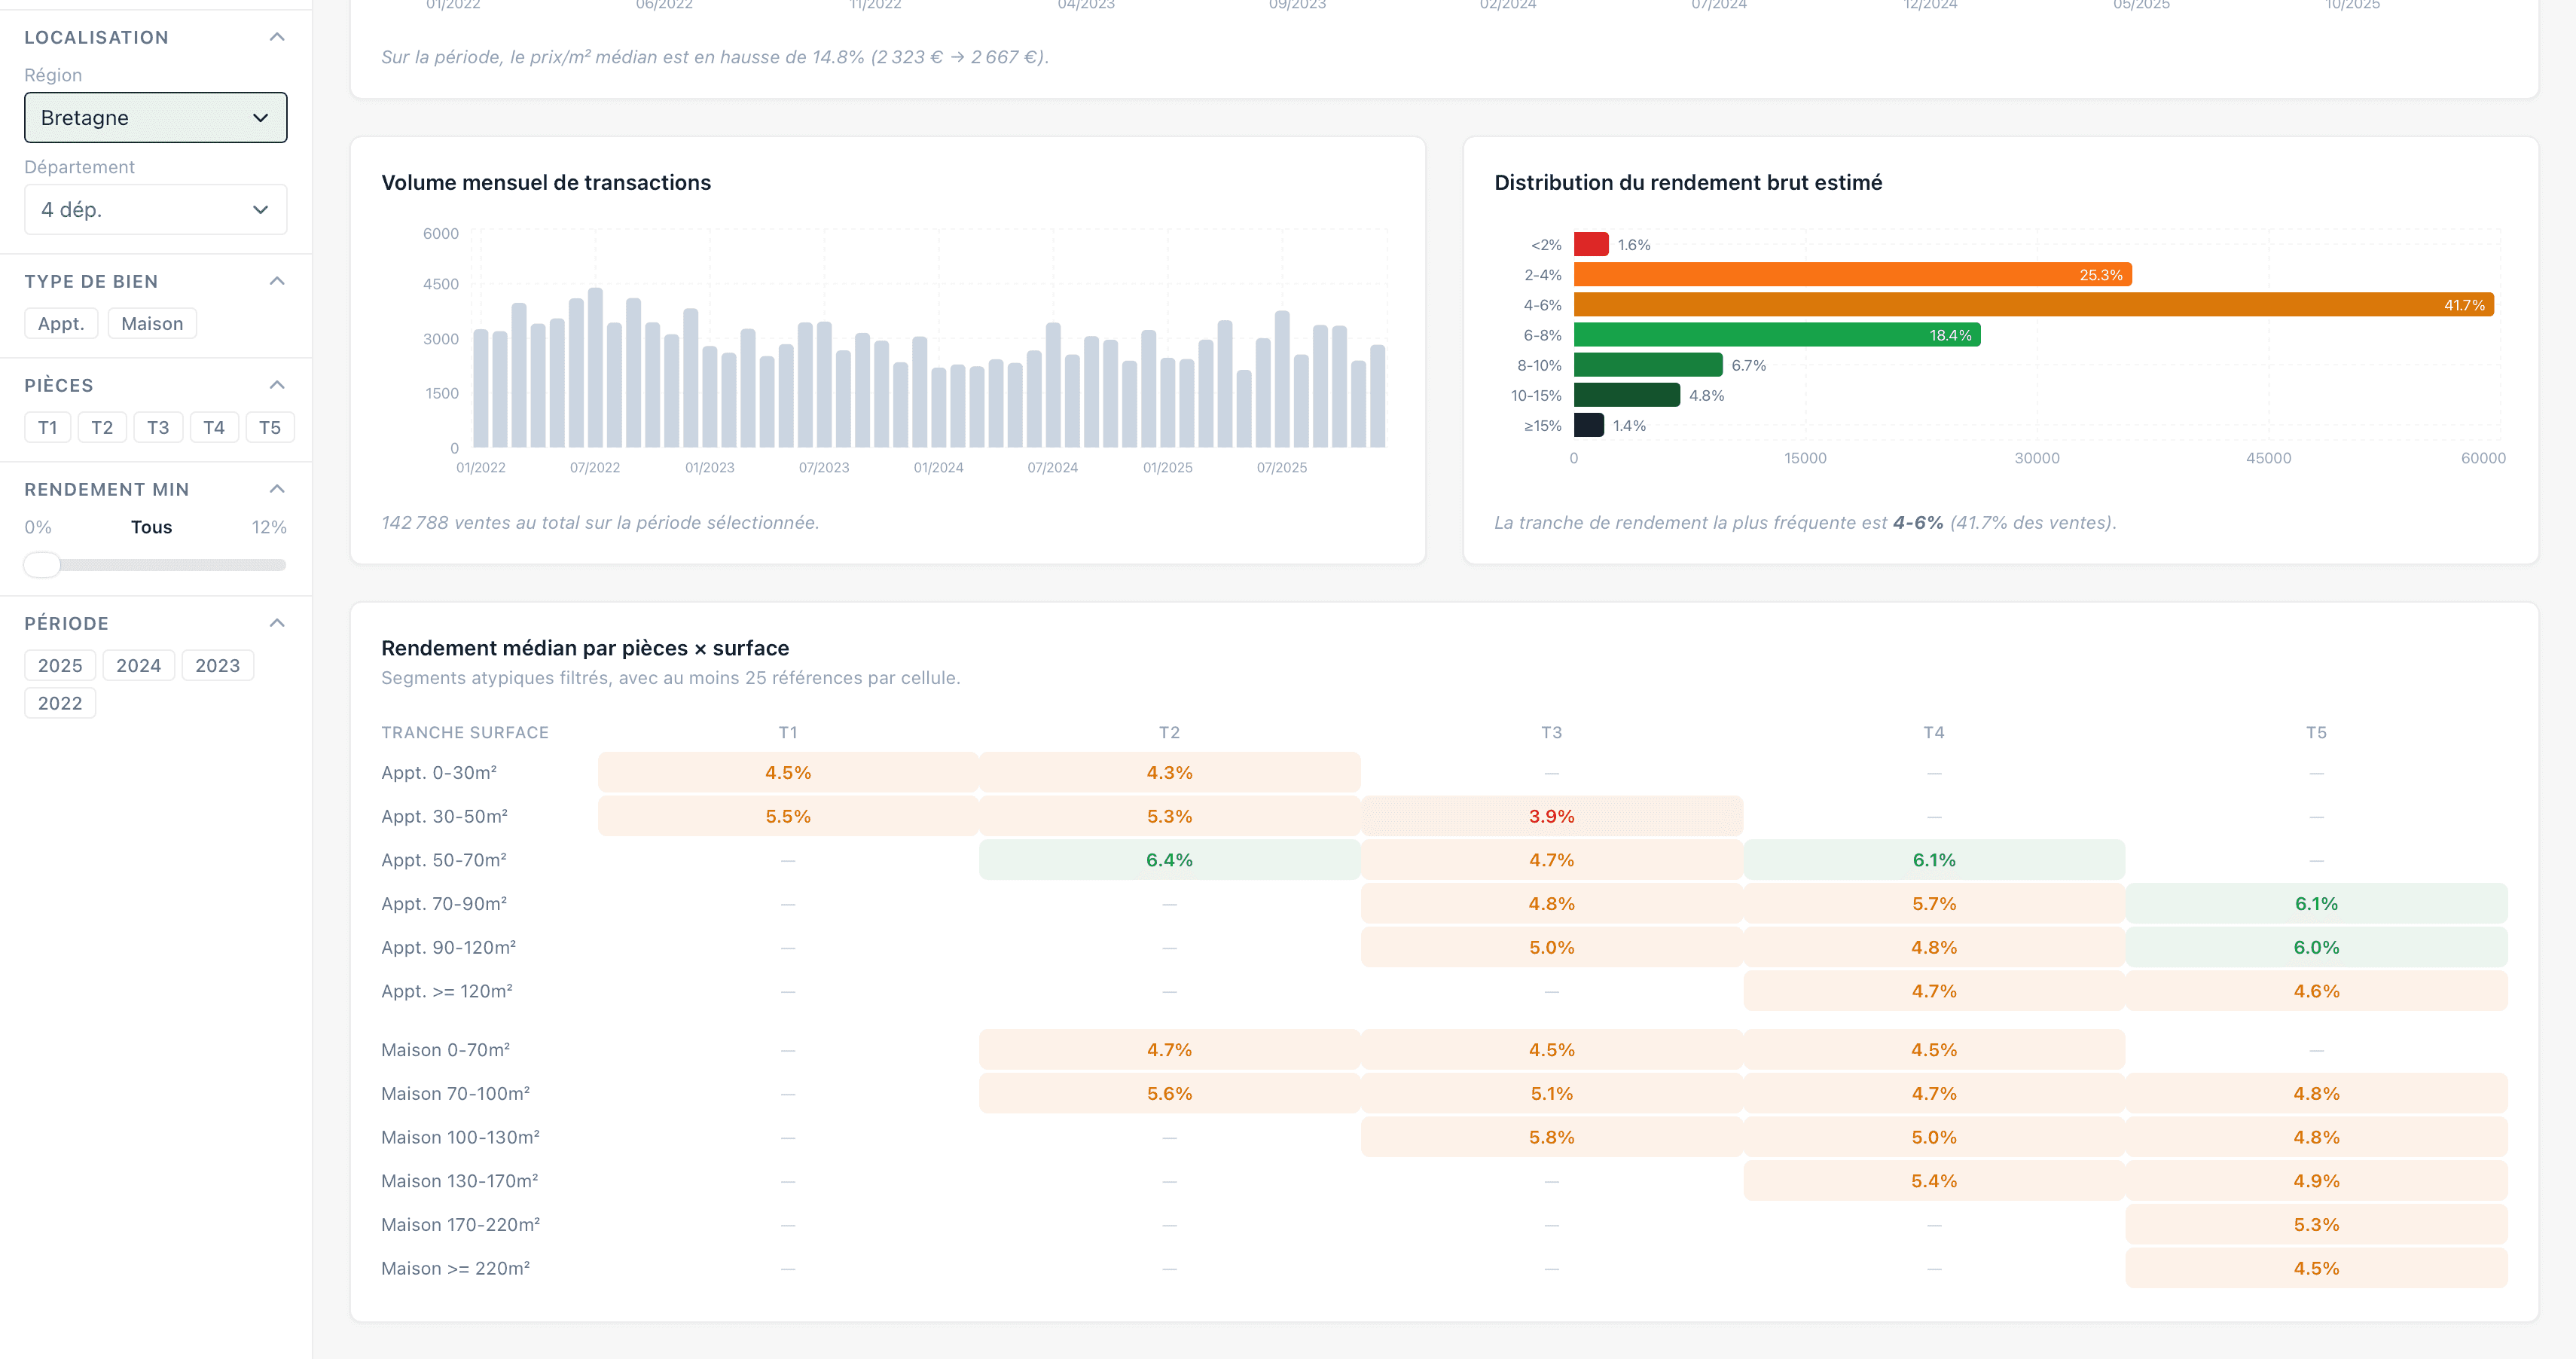Select the 2023 period chip
Viewport: 2576px width, 1359px height.
pos(217,666)
